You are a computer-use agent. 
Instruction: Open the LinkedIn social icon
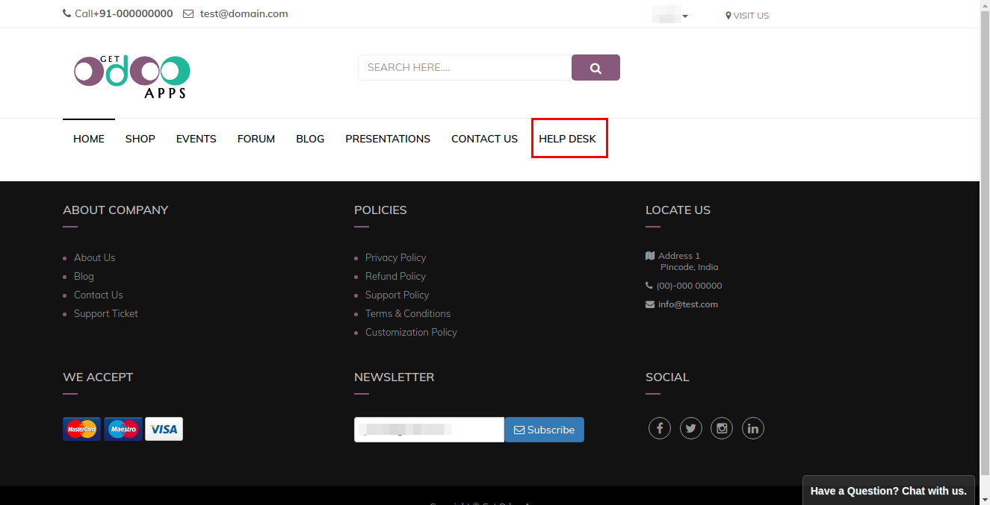(x=752, y=428)
